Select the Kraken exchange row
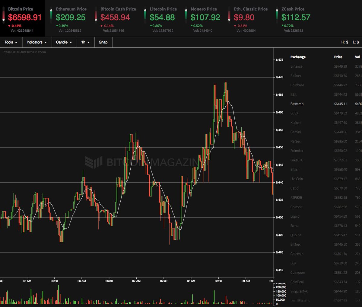Screen dimensions: 362x307 point(326,123)
